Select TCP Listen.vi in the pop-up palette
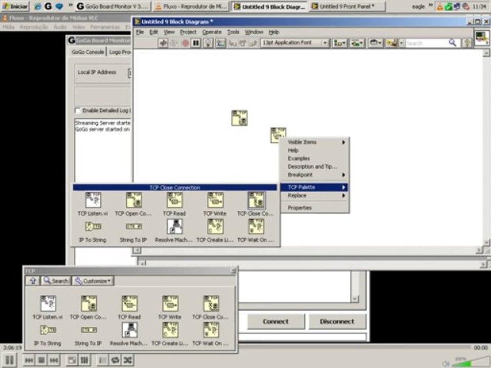491x368 pixels. (93, 204)
